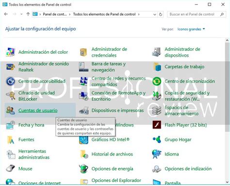Image resolution: width=230 pixels, height=186 pixels.
Task: Open the Cifrado de unidad BitLocker icon
Action: tap(11, 96)
